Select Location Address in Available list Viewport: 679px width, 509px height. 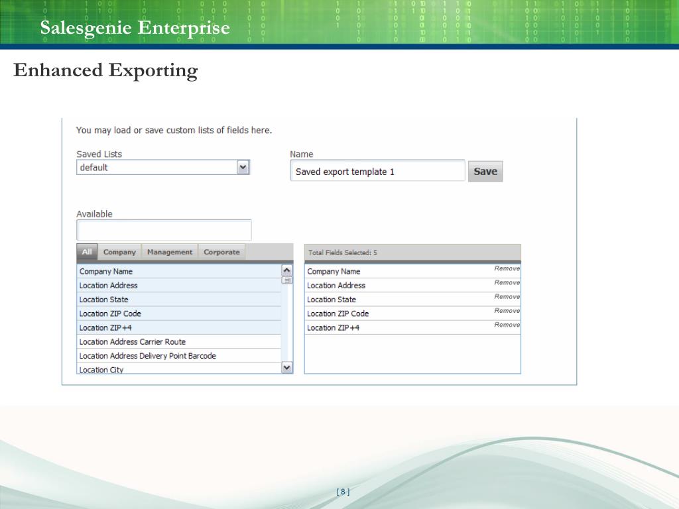click(179, 286)
